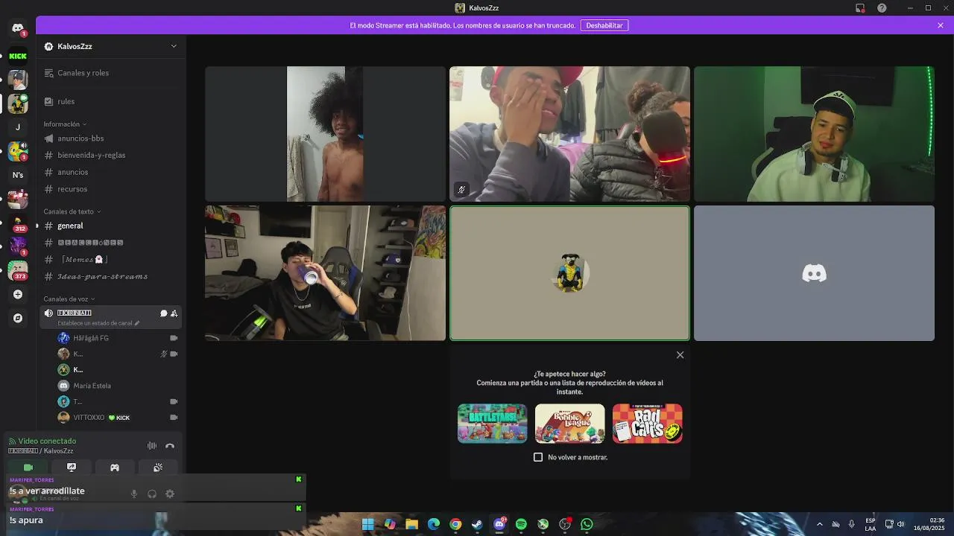The image size is (954, 536).
Task: Open the soundboard
Action: pyautogui.click(x=158, y=468)
